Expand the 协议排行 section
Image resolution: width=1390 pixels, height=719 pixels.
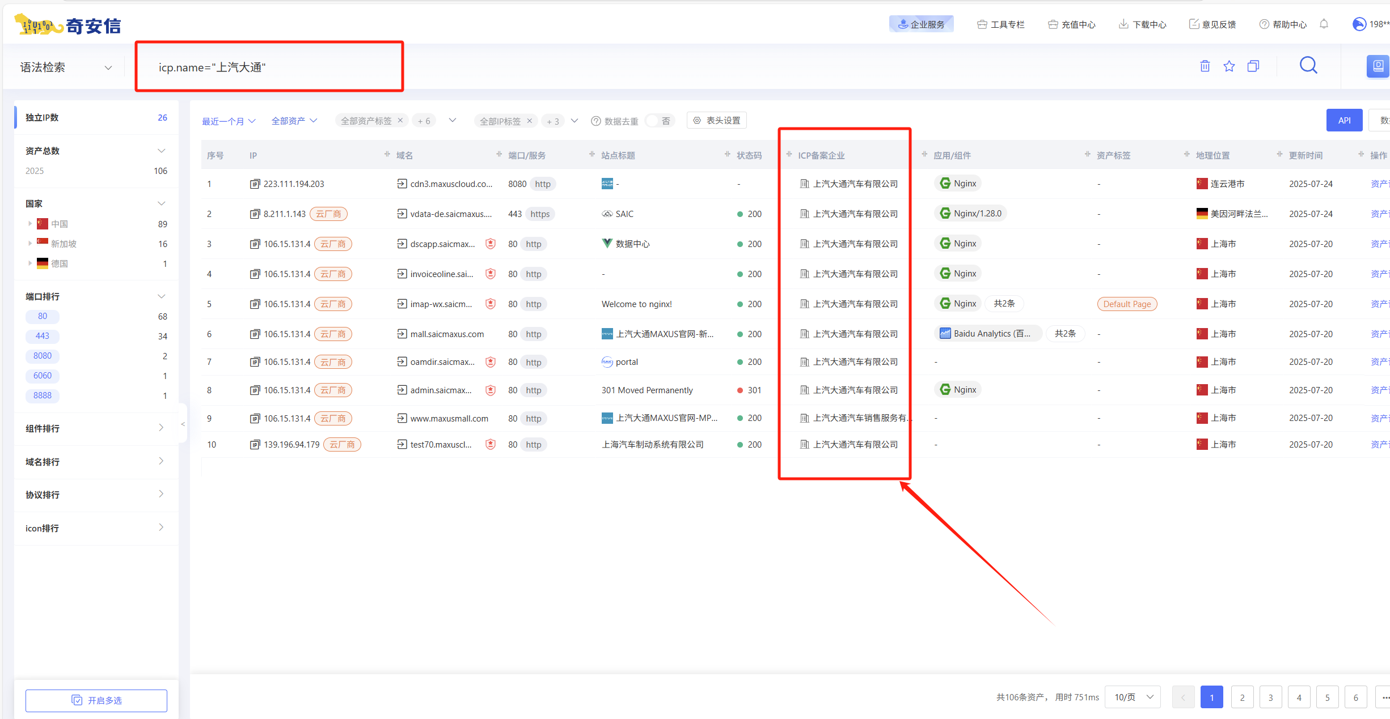coord(161,494)
